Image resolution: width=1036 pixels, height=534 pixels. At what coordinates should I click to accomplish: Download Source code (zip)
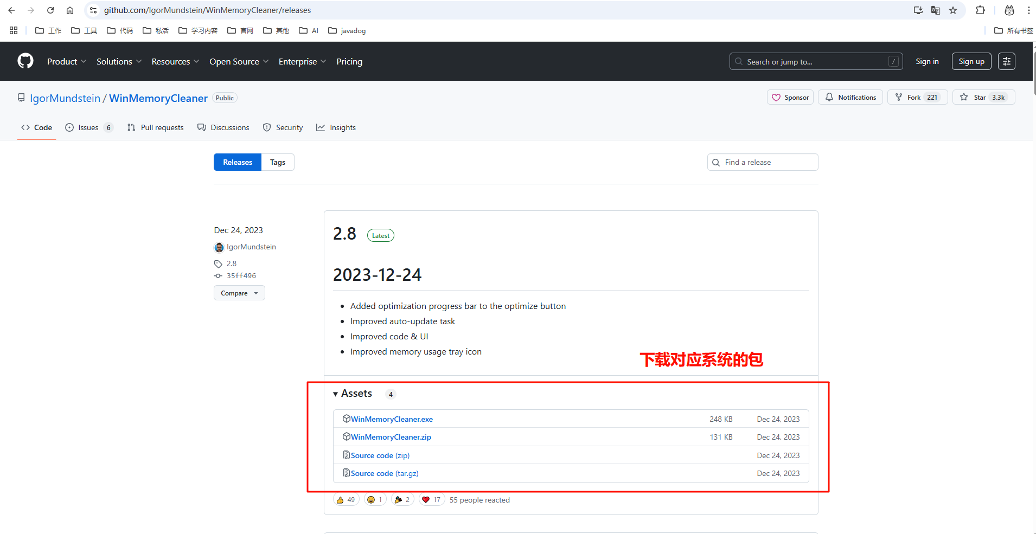click(380, 455)
